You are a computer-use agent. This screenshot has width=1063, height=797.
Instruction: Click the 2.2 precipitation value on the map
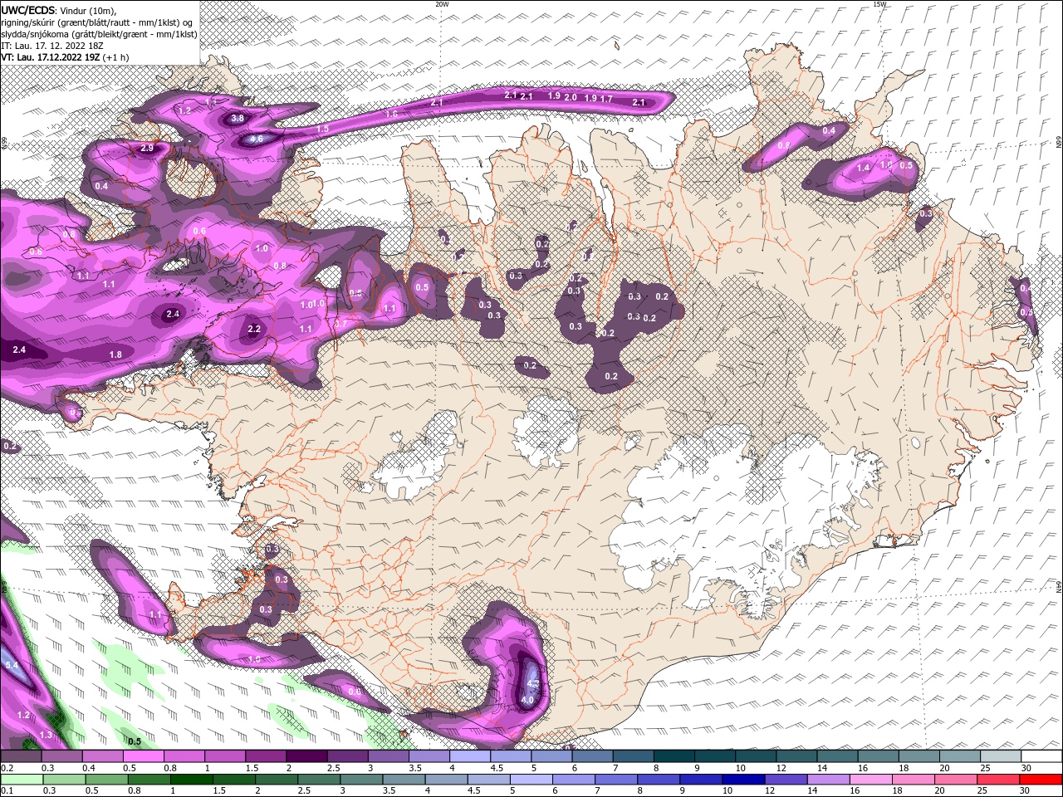coord(254,329)
